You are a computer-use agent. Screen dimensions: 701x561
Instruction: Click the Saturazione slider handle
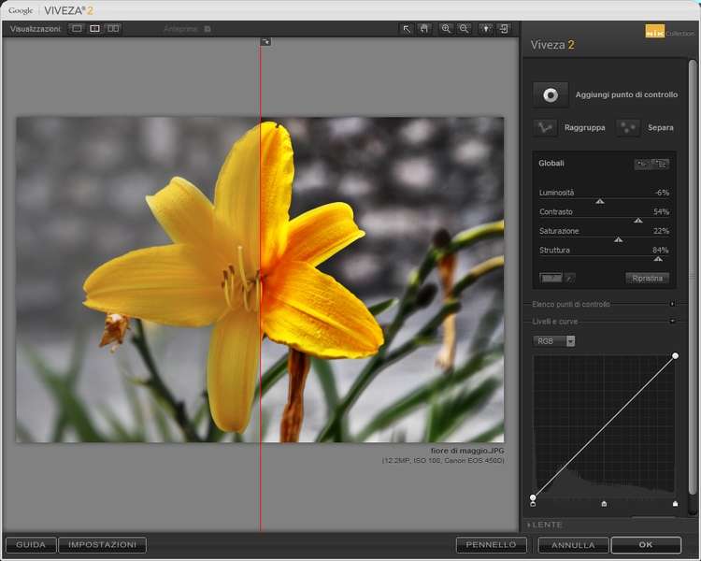pyautogui.click(x=618, y=239)
